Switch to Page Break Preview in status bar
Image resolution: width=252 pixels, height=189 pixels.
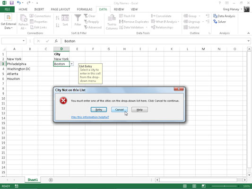point(203,186)
